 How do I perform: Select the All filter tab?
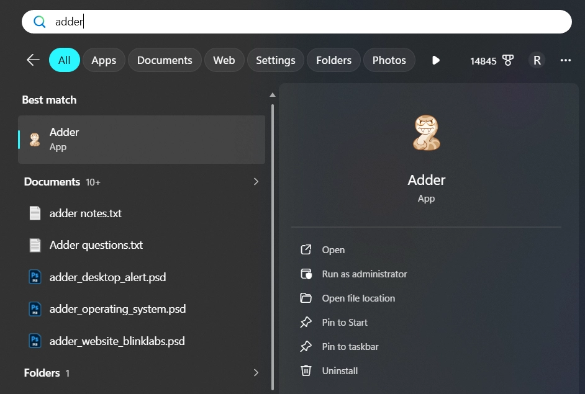pyautogui.click(x=64, y=60)
